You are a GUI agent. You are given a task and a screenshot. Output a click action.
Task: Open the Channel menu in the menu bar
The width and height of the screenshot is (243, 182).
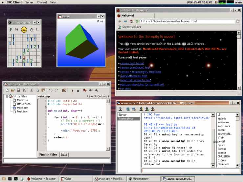point(42,2)
